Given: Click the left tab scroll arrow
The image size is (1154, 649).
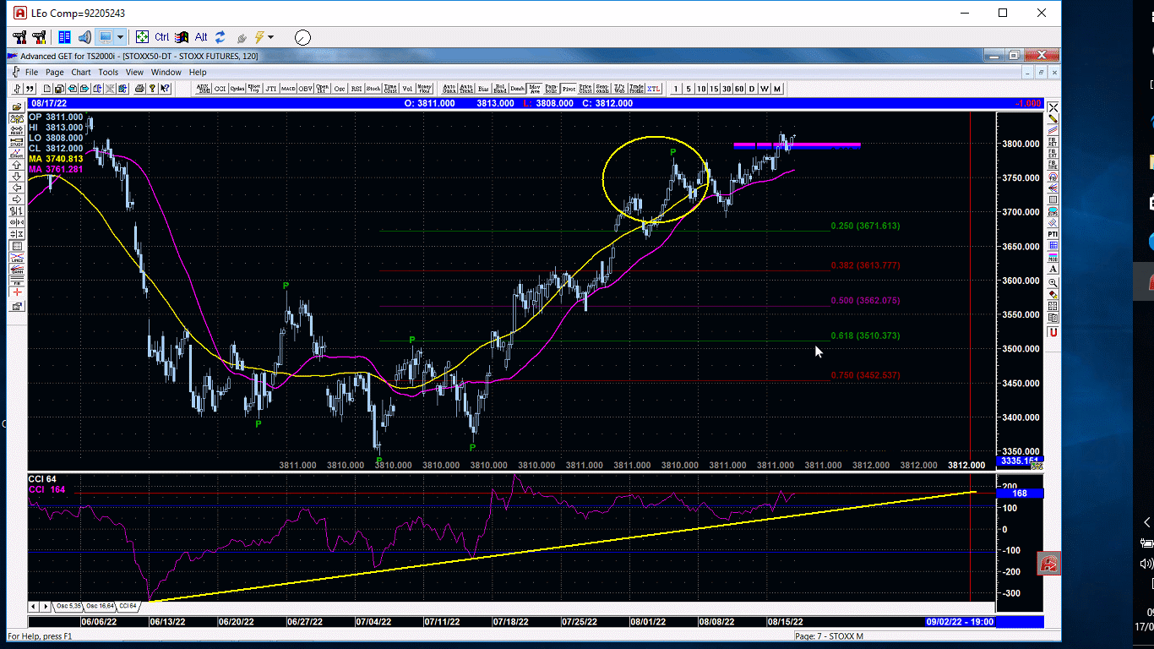Looking at the screenshot, I should pos(34,606).
